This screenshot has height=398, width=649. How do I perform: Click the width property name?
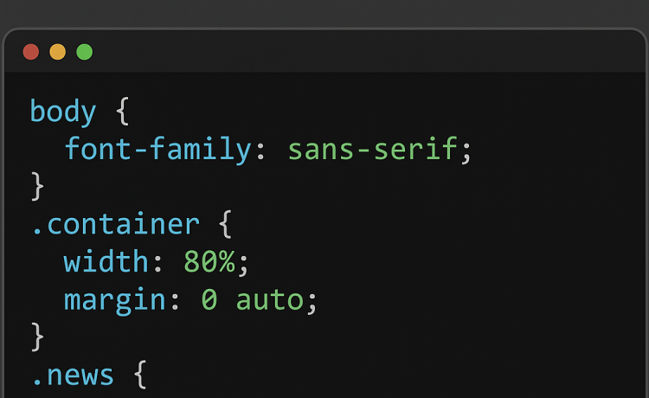[x=106, y=261]
